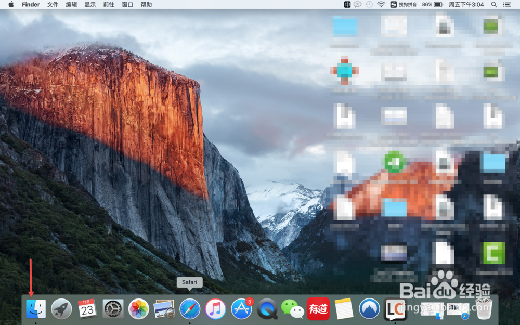
Task: Open the yellow Notes app
Action: click(x=344, y=309)
